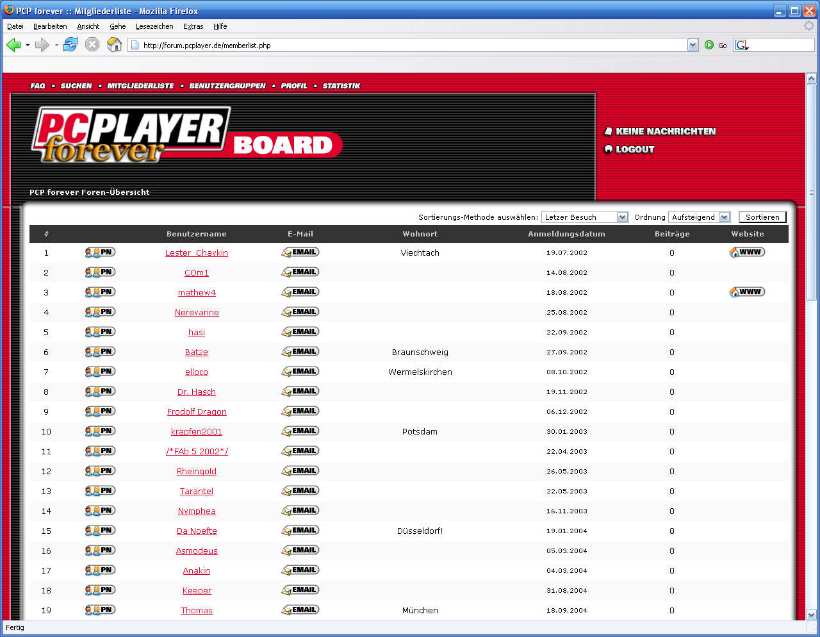Click the MITGLIEDERLISTE navigation link
Image resolution: width=820 pixels, height=637 pixels.
(141, 86)
